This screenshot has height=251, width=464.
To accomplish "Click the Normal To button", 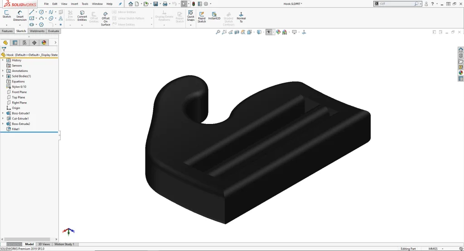I will [241, 17].
